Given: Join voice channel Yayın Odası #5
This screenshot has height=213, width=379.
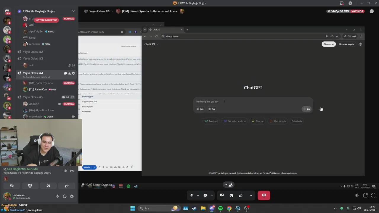Looking at the screenshot, I should [x=33, y=97].
